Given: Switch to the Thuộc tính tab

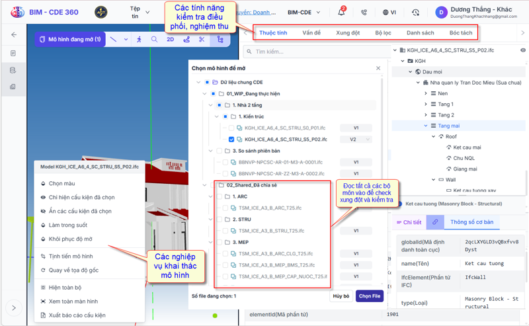Looking at the screenshot, I should pyautogui.click(x=273, y=33).
